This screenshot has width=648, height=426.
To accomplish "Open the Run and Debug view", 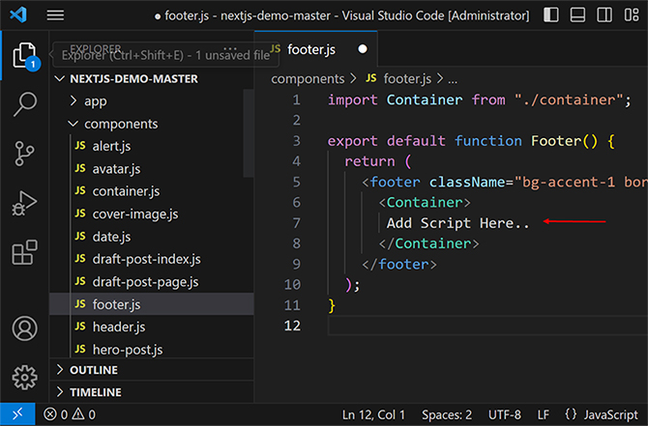I will [x=24, y=204].
